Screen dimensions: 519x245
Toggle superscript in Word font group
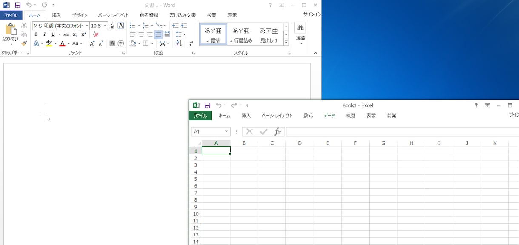[x=83, y=34]
